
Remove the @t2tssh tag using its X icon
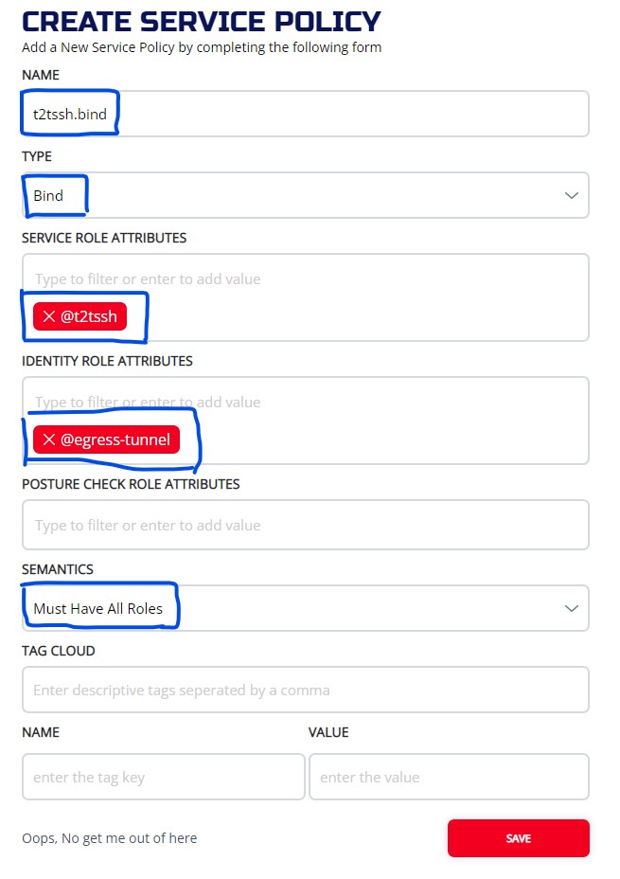tap(49, 316)
